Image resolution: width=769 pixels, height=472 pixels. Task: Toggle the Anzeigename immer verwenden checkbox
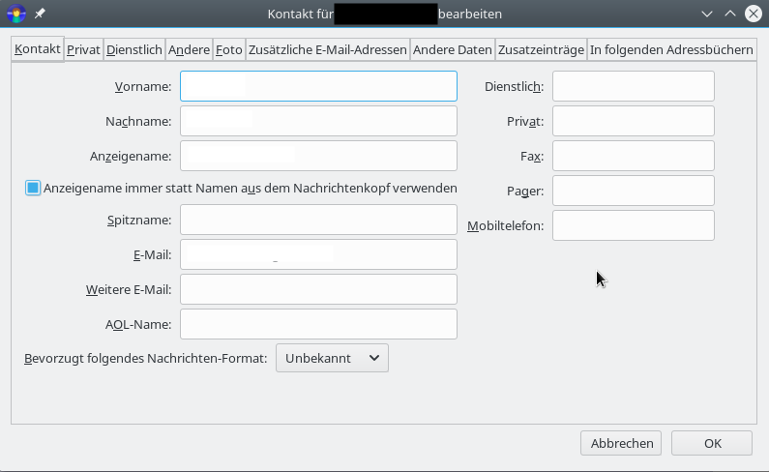[x=33, y=188]
